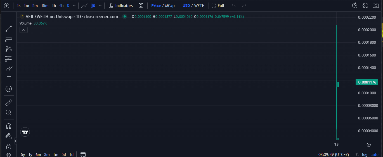The width and height of the screenshot is (383, 157).
Task: Toggle auto scale mode
Action: pos(375,154)
